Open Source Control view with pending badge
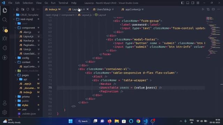 pos(5,29)
